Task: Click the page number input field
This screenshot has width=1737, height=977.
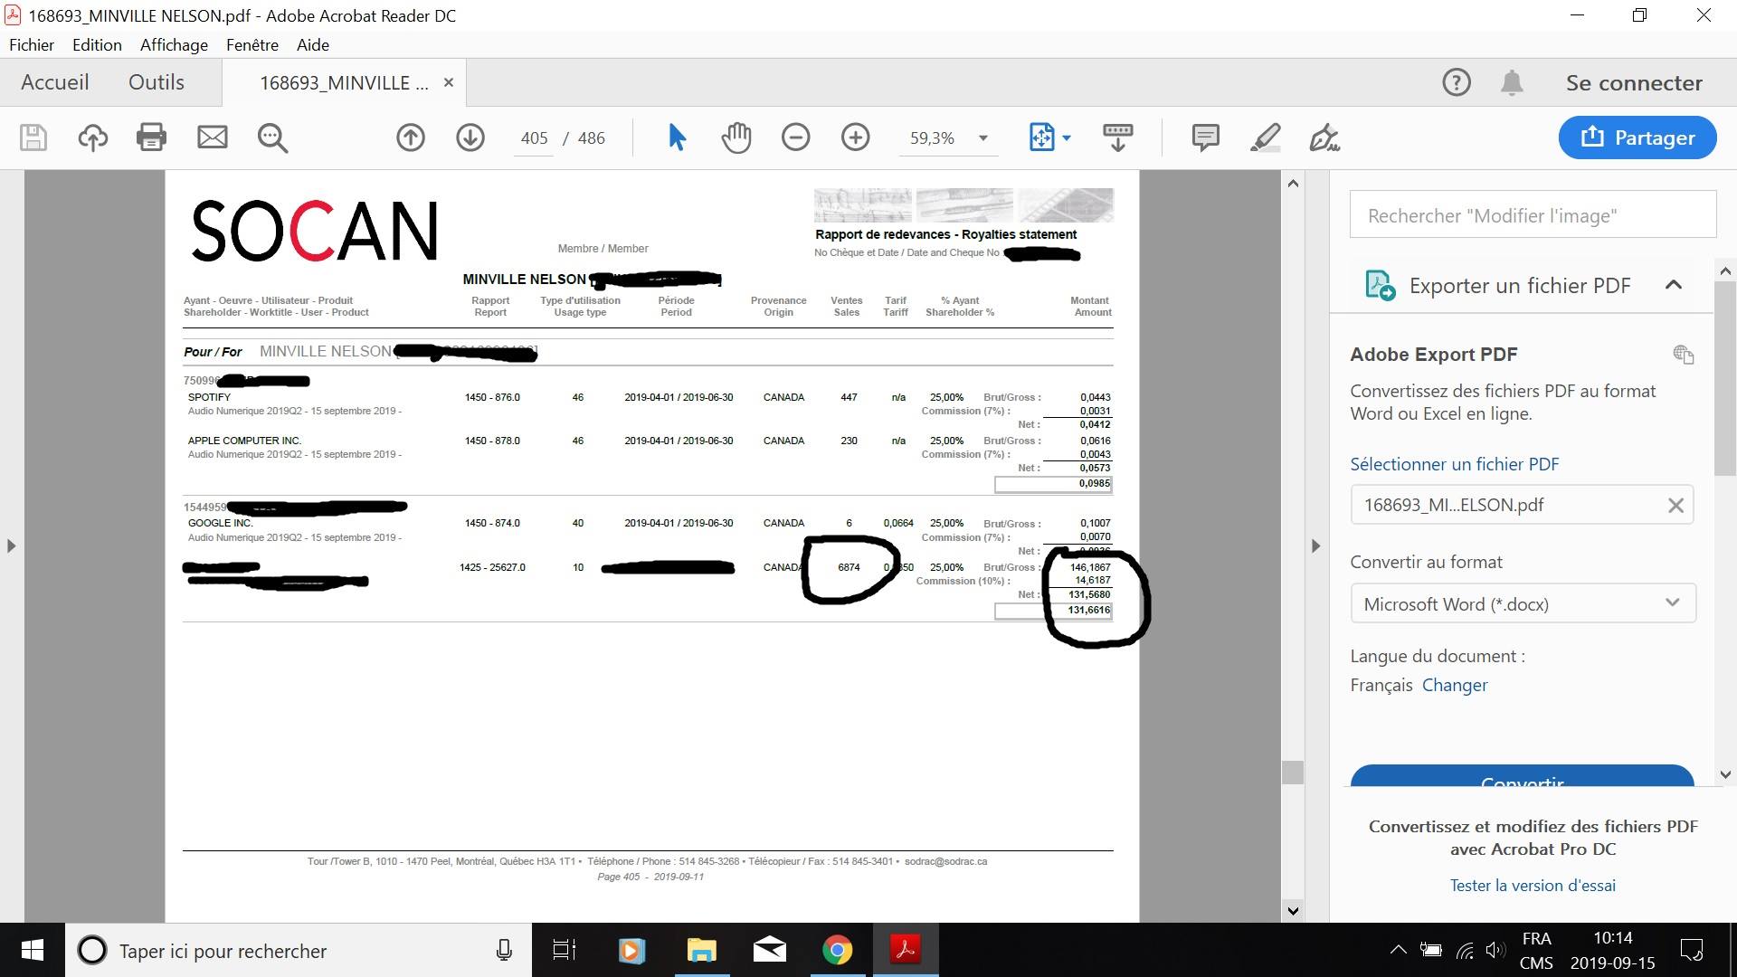Action: point(534,138)
